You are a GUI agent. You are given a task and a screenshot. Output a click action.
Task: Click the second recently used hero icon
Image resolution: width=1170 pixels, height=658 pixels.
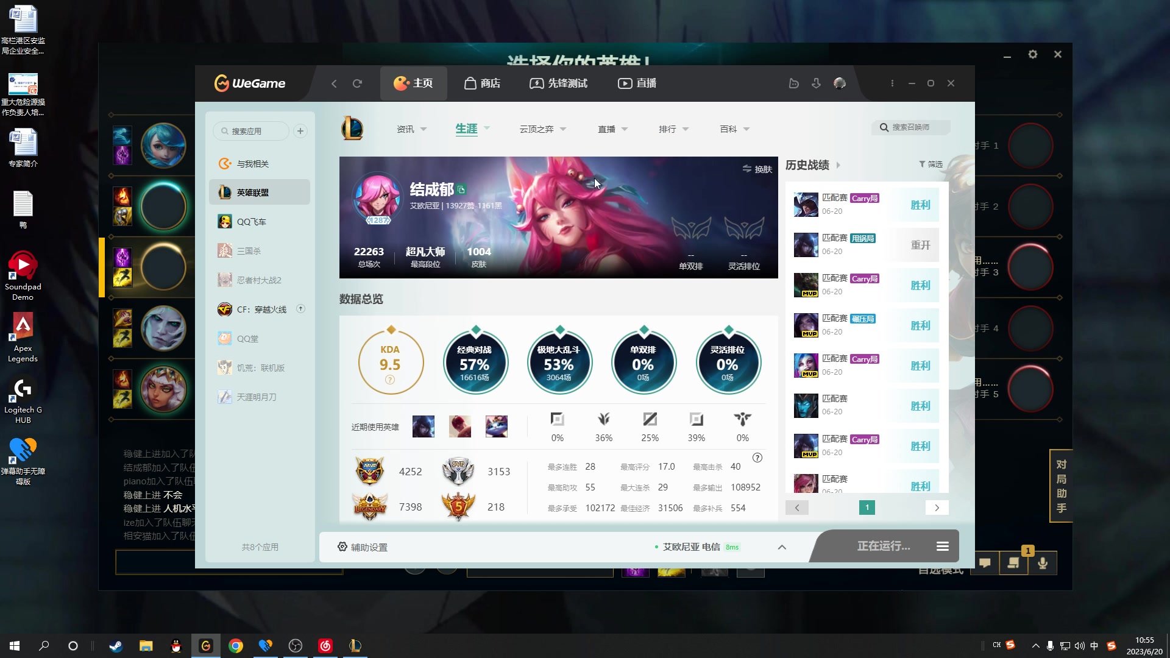click(x=460, y=426)
